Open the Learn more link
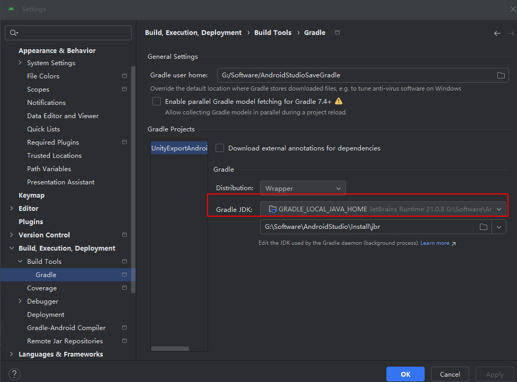This screenshot has height=382, width=517. [435, 243]
